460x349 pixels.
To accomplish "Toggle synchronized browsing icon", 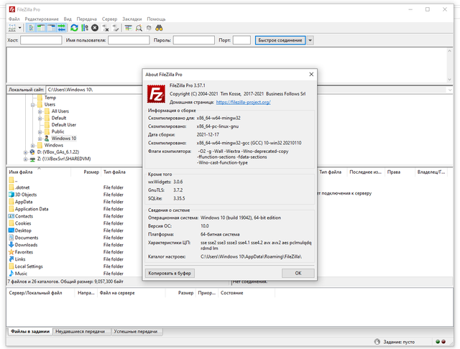I will coord(149,28).
